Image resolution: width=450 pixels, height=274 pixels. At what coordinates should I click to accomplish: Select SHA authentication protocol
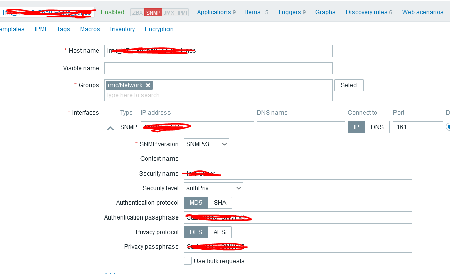click(x=220, y=203)
